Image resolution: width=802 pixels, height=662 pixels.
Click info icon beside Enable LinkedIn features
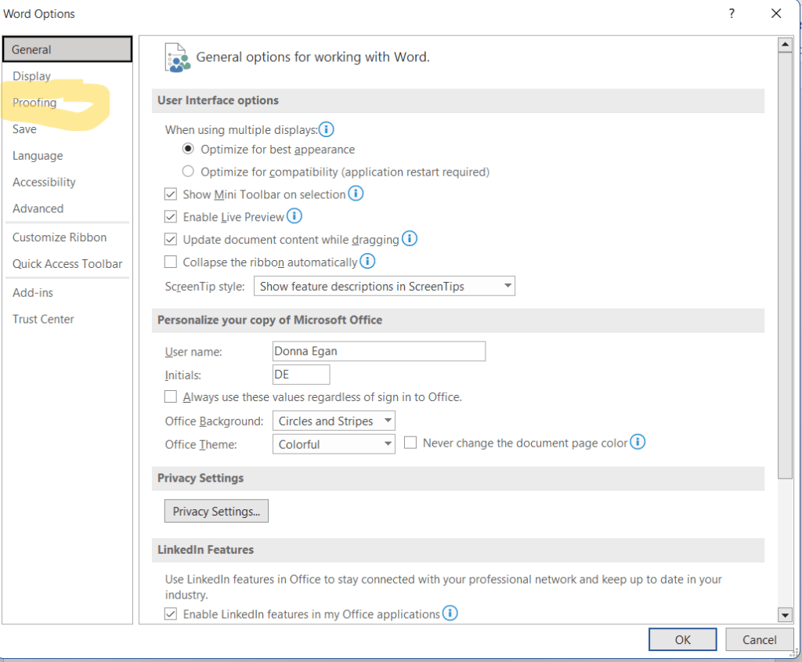tap(450, 613)
